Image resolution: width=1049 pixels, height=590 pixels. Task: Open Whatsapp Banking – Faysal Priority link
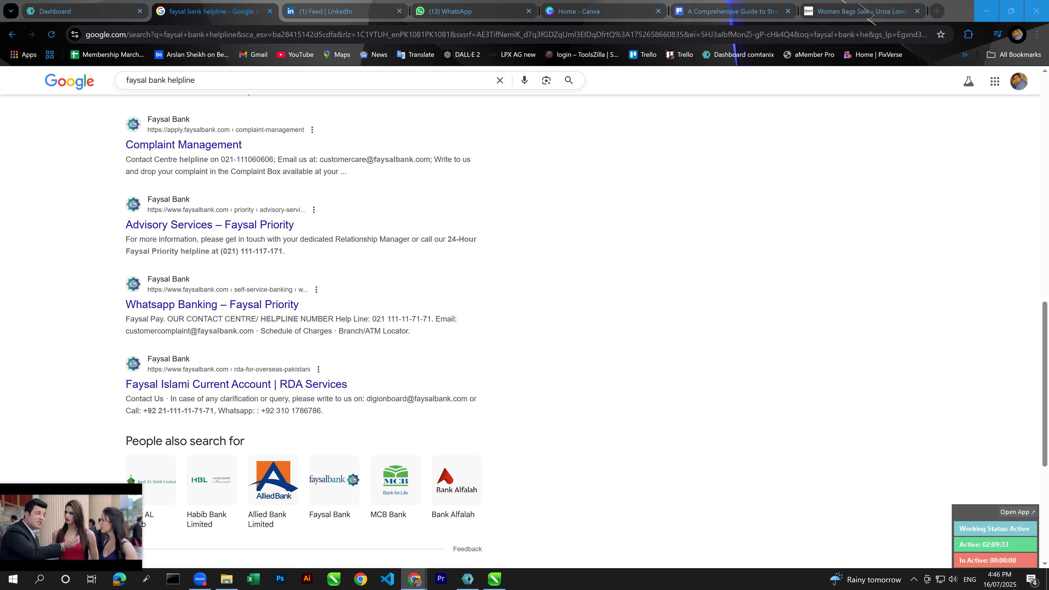coord(212,304)
